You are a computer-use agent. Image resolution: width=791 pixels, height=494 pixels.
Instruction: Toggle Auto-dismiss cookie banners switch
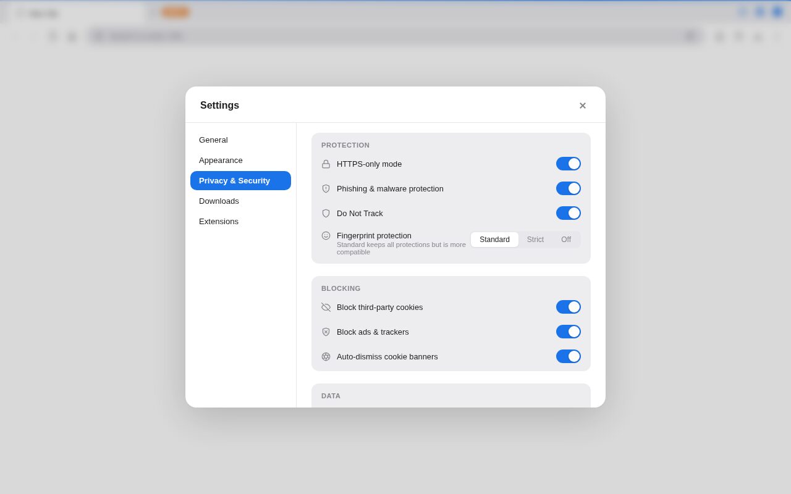(569, 356)
